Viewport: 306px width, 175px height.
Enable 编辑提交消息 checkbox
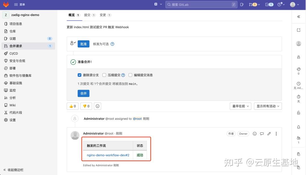(130, 75)
